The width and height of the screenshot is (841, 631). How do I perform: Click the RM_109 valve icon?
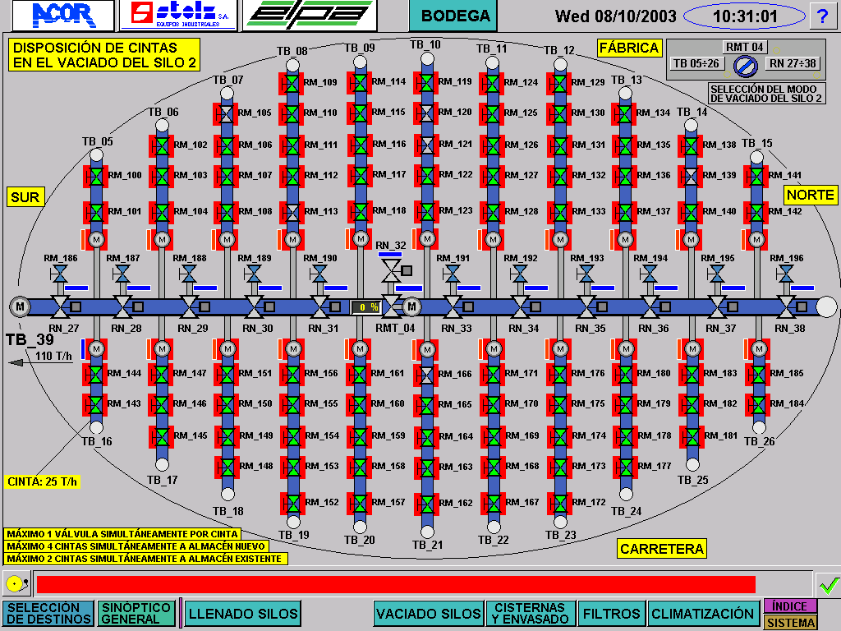click(293, 83)
